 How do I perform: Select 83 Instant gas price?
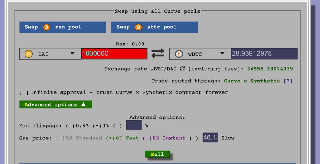point(147,138)
